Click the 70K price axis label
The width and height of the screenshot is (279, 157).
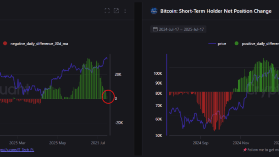(159, 106)
